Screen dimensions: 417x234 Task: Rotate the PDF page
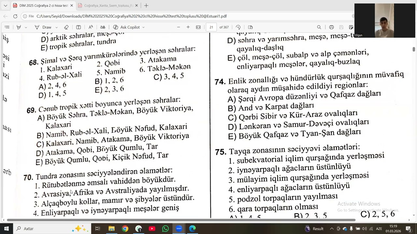[238, 27]
